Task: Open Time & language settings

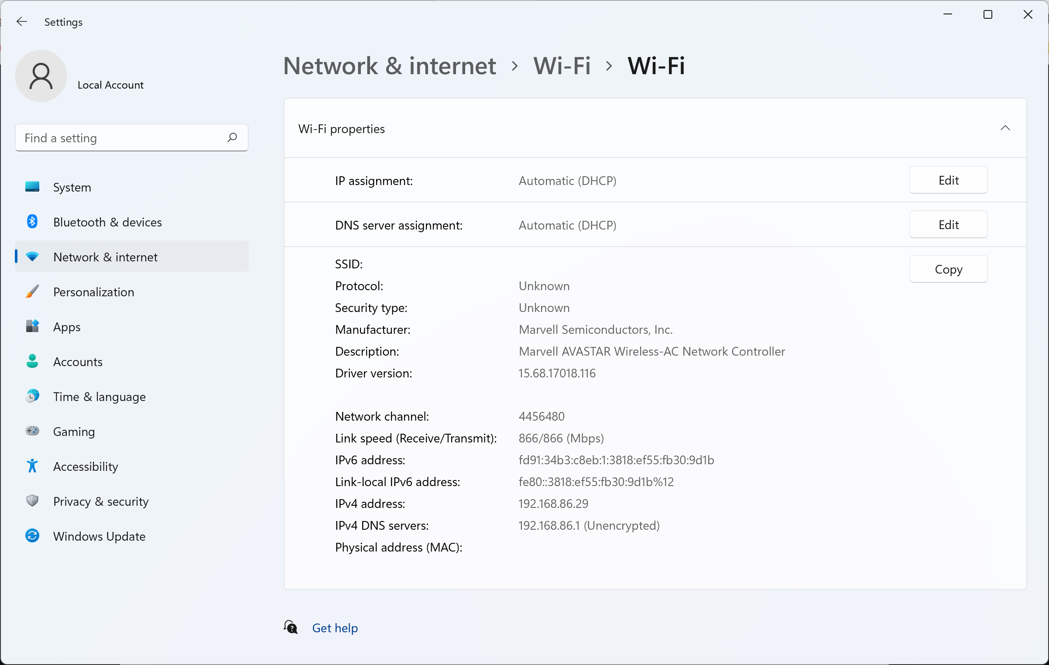Action: click(x=99, y=397)
